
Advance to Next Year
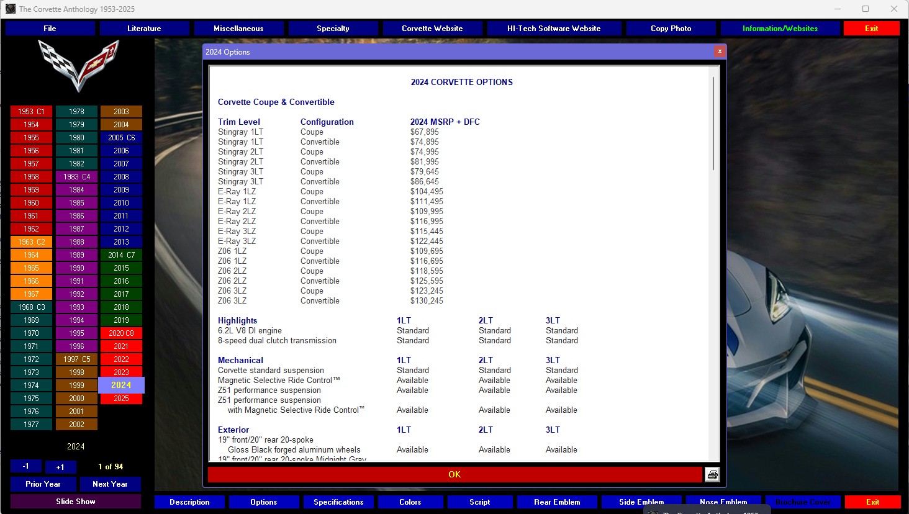tap(111, 484)
